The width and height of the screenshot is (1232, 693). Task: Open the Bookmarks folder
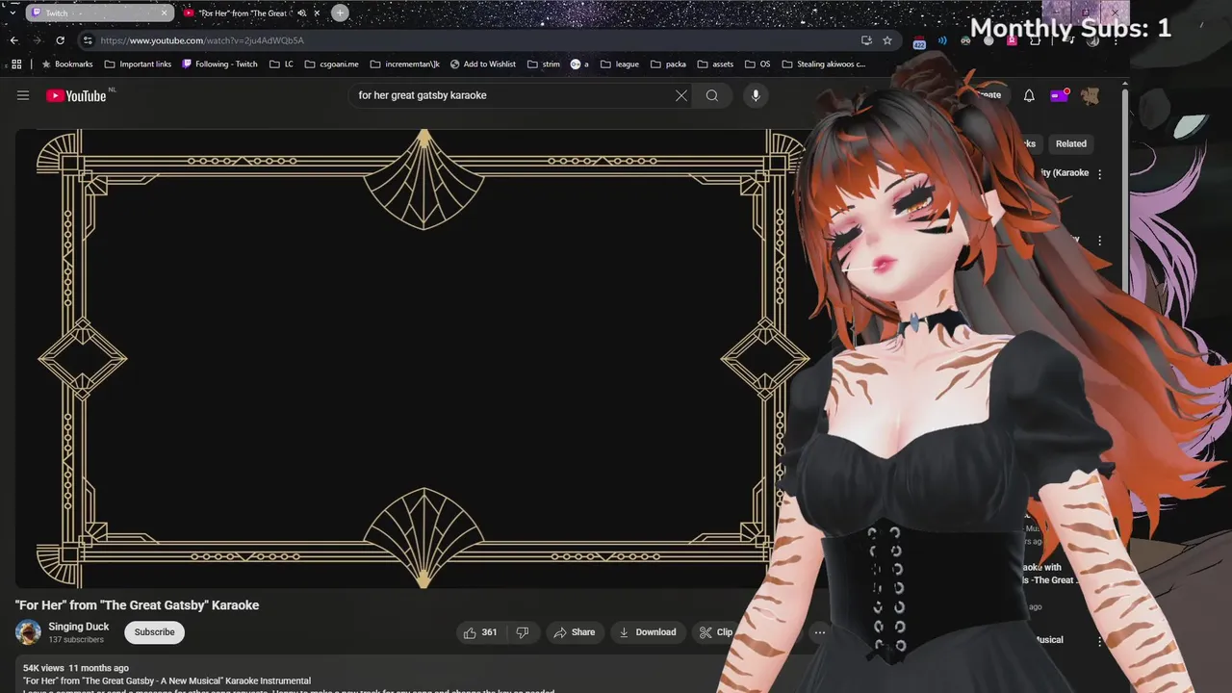pos(67,64)
